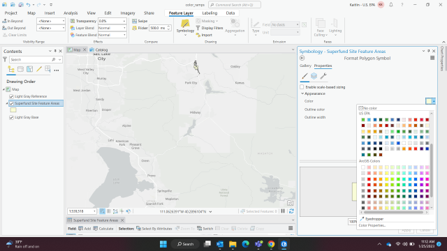Click the Command Search box
Viewport: 447px width, 251px height.
(x=235, y=5)
